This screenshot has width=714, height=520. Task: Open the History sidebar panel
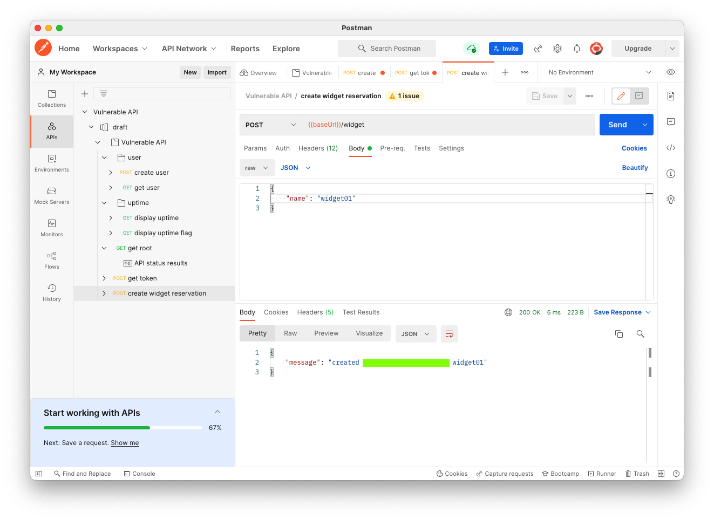click(52, 293)
